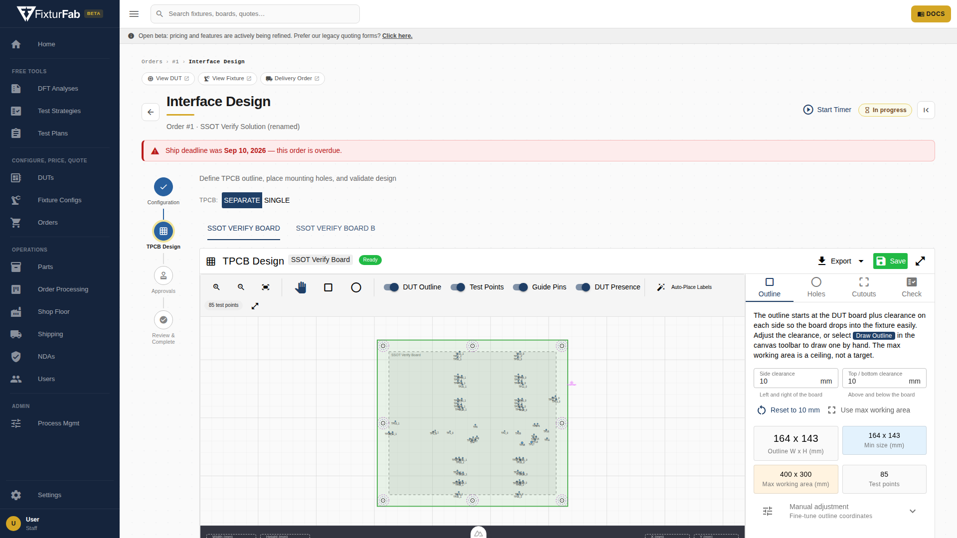This screenshot has height=538, width=957.
Task: Click the Delivery Order chip
Action: click(x=293, y=79)
